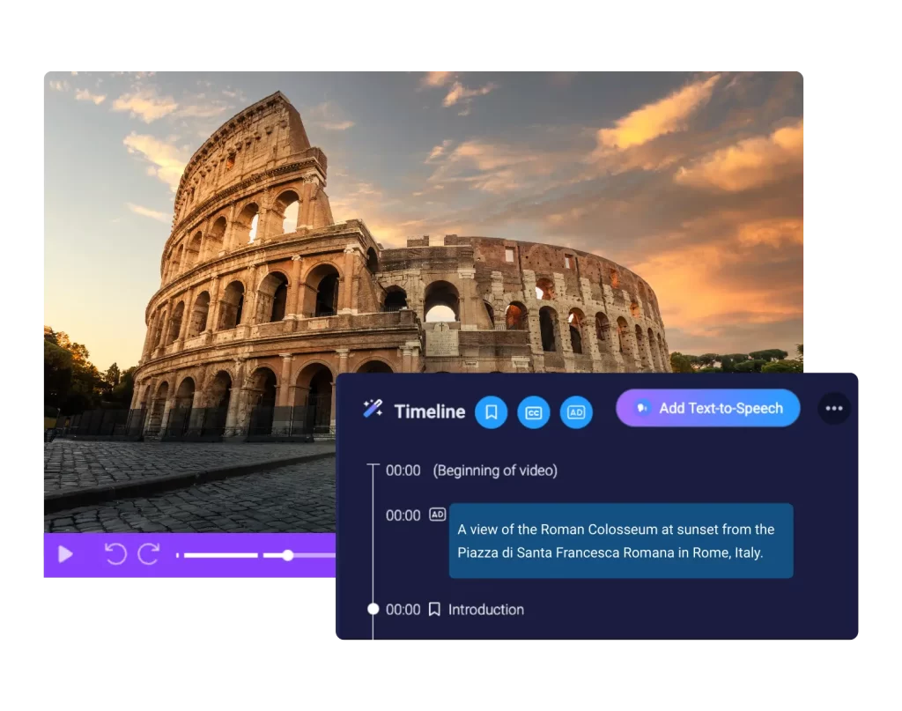Click the Colosseum video preview image
902x711 pixels.
click(x=352, y=247)
